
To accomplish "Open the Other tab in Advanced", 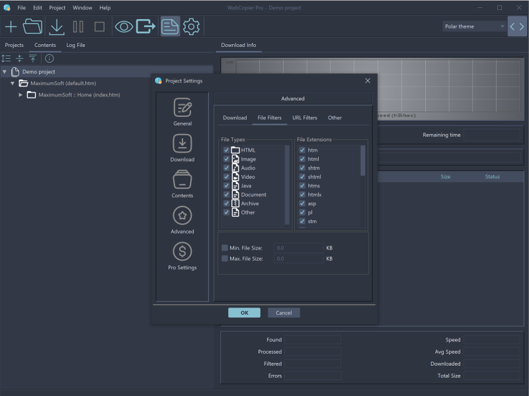I will [x=335, y=118].
